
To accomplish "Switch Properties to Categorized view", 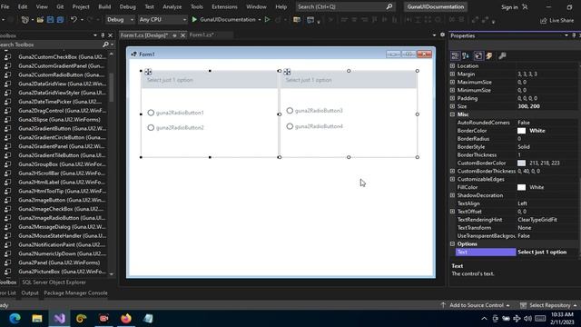I will click(x=455, y=55).
